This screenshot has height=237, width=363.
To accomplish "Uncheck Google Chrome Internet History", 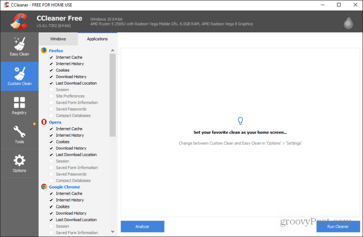I will tap(51, 200).
